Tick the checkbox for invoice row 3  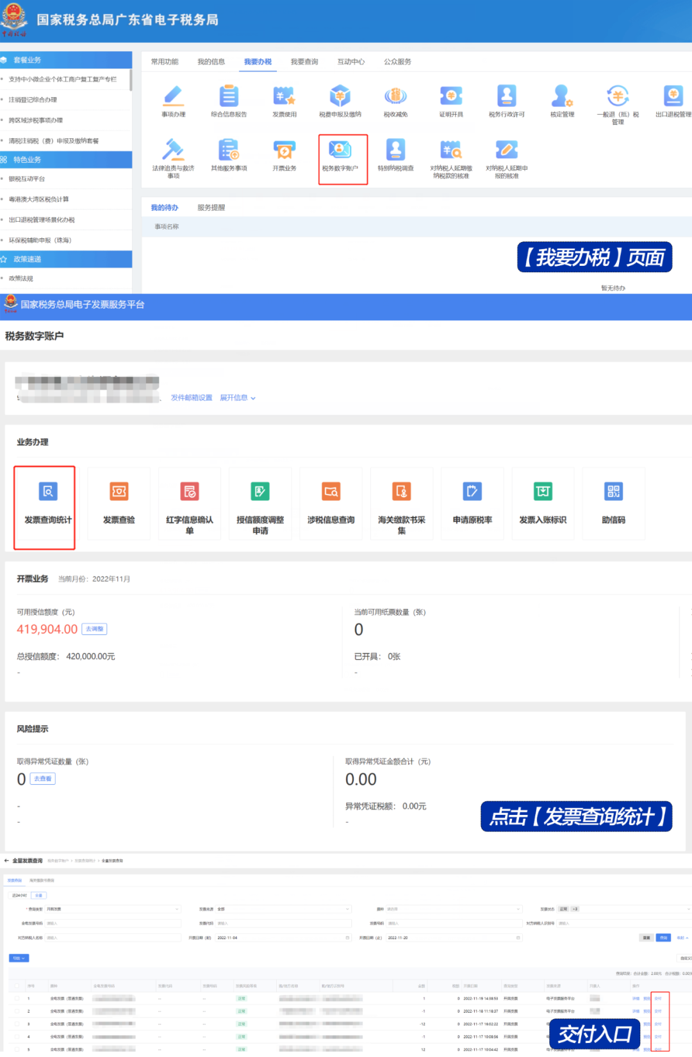pos(17,1024)
